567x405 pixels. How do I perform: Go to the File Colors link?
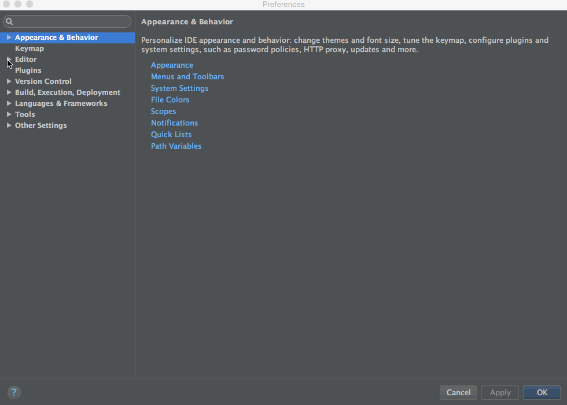pos(170,100)
